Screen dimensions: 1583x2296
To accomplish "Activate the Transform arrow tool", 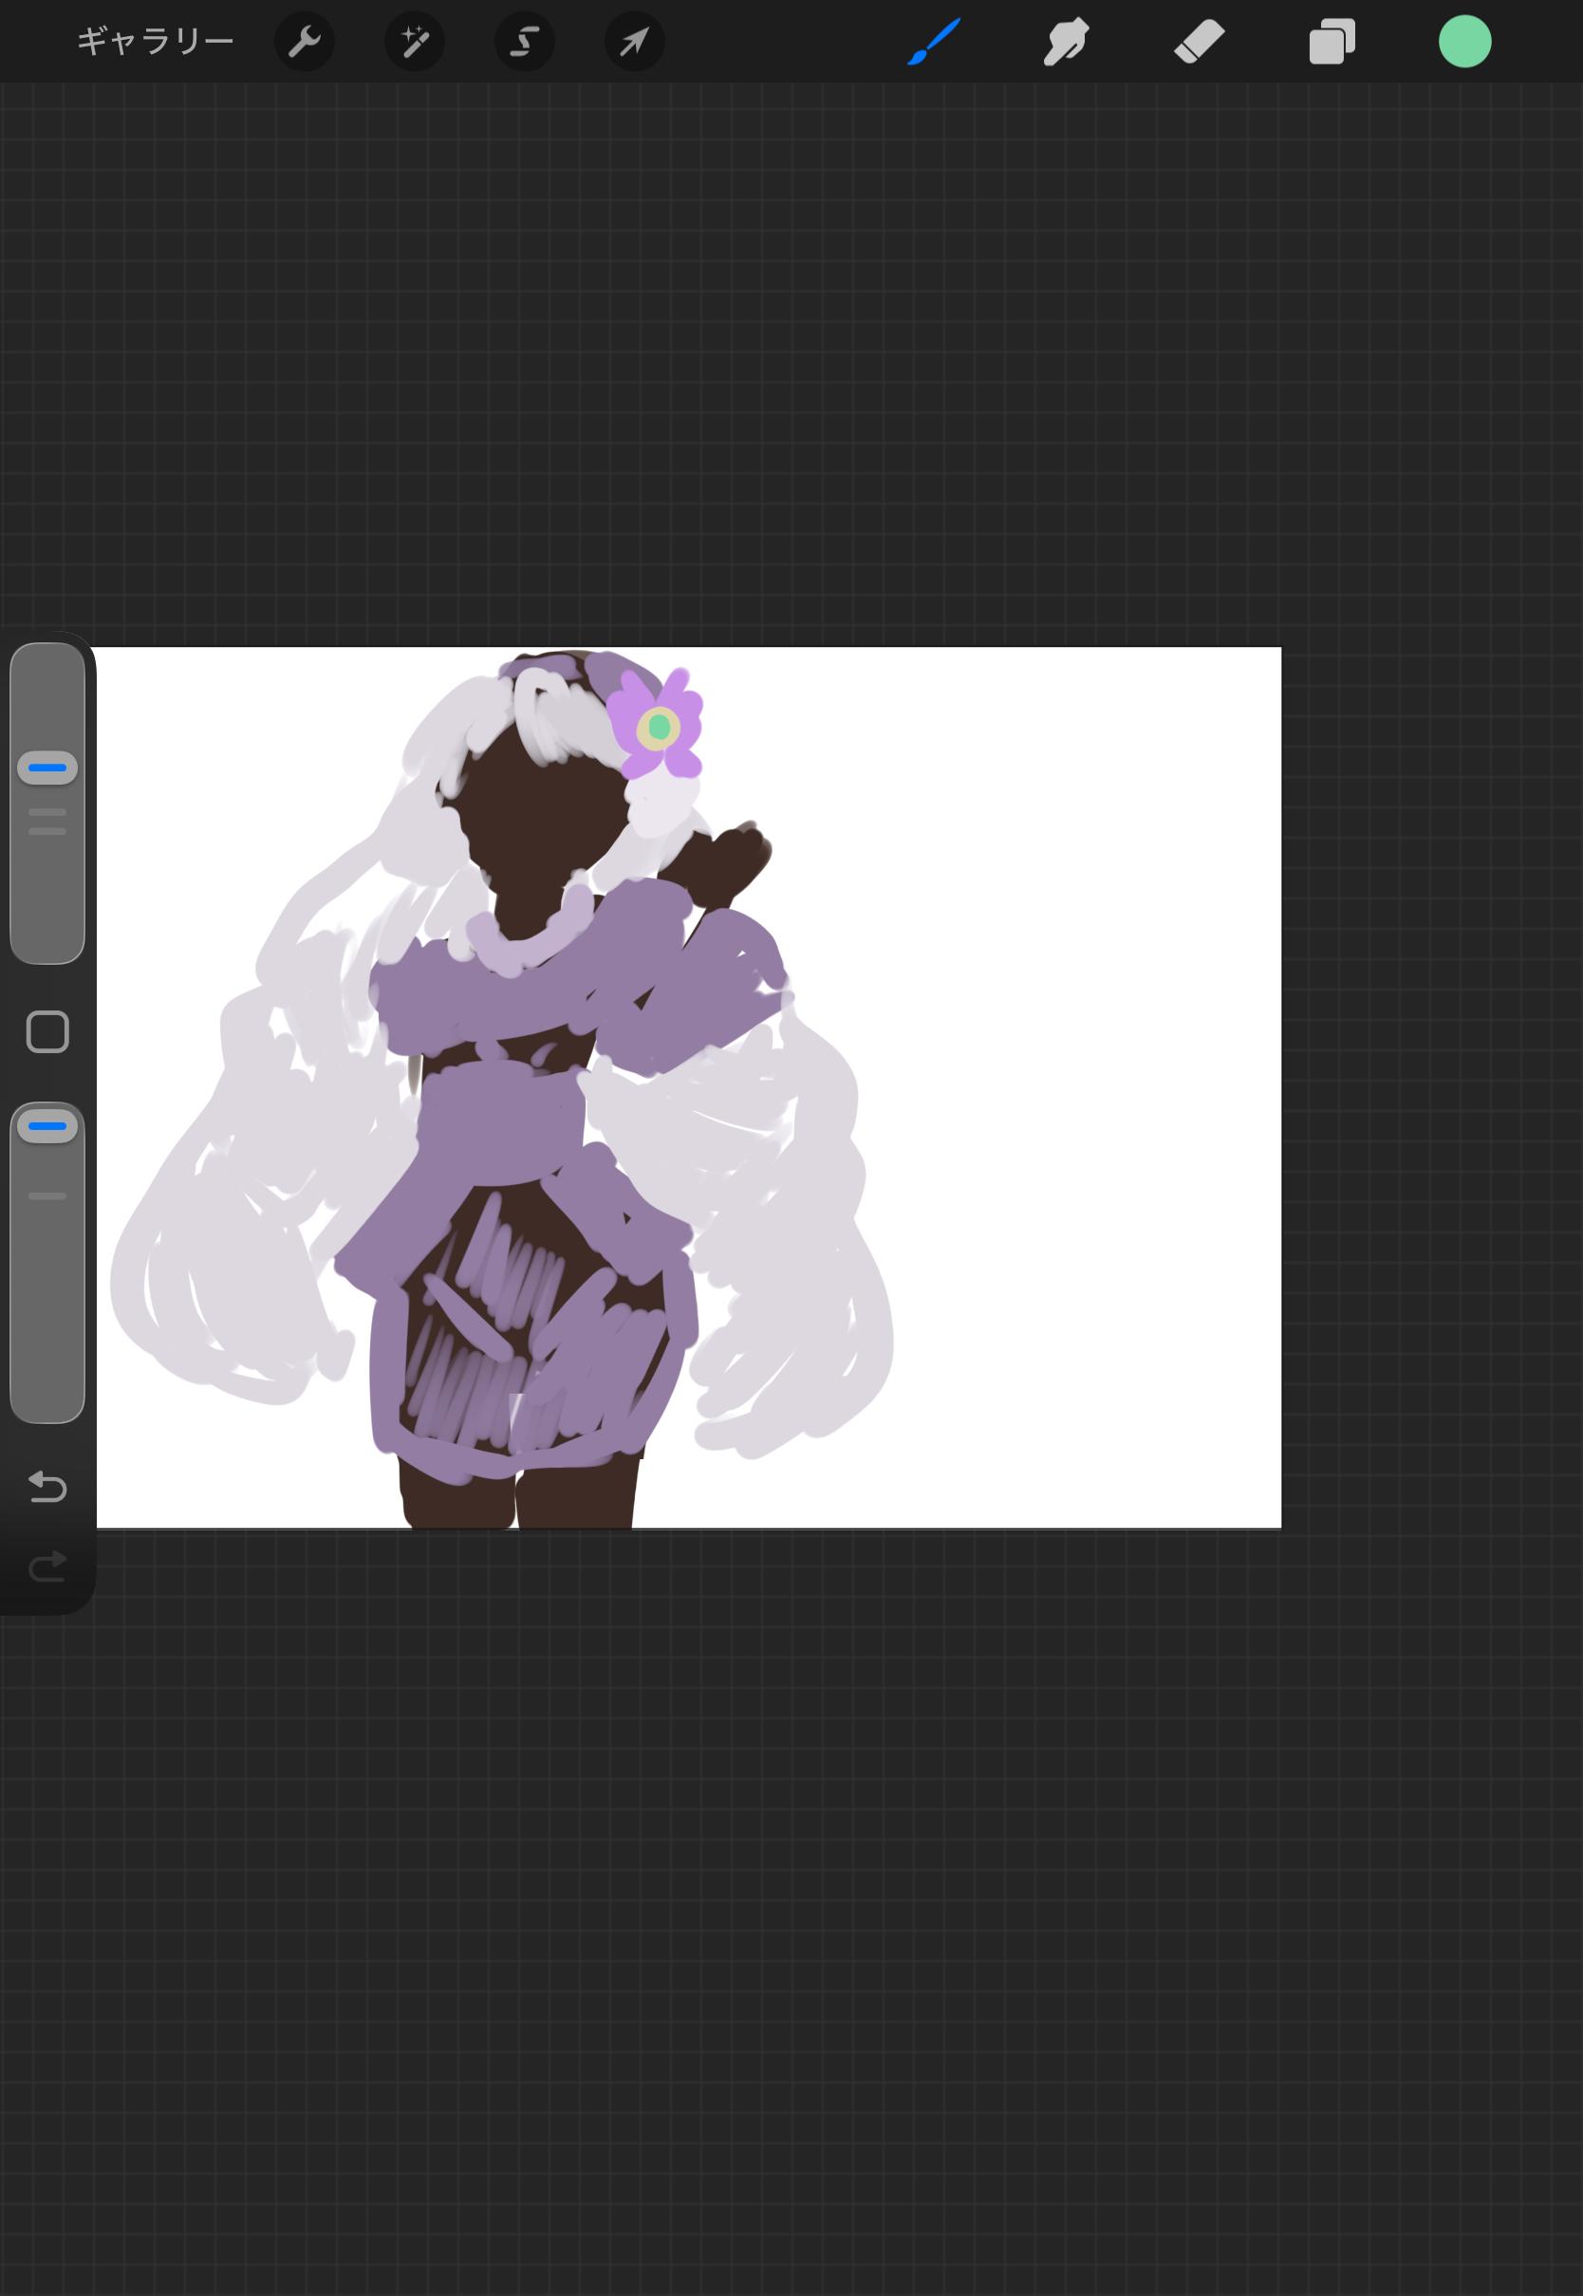I will [635, 42].
